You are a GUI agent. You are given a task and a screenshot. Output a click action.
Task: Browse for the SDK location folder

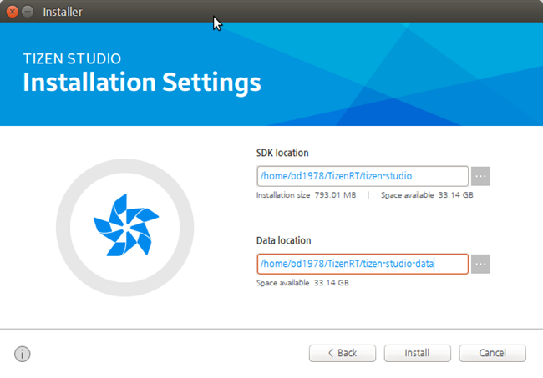click(x=480, y=176)
